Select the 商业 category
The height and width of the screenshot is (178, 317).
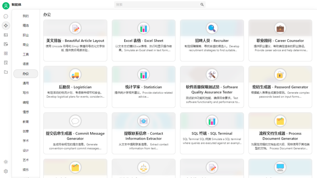(x=26, y=45)
